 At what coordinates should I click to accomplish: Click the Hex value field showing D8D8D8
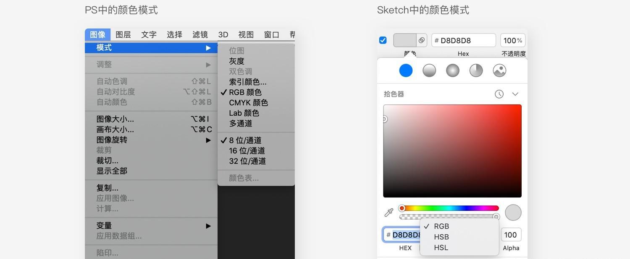point(464,41)
